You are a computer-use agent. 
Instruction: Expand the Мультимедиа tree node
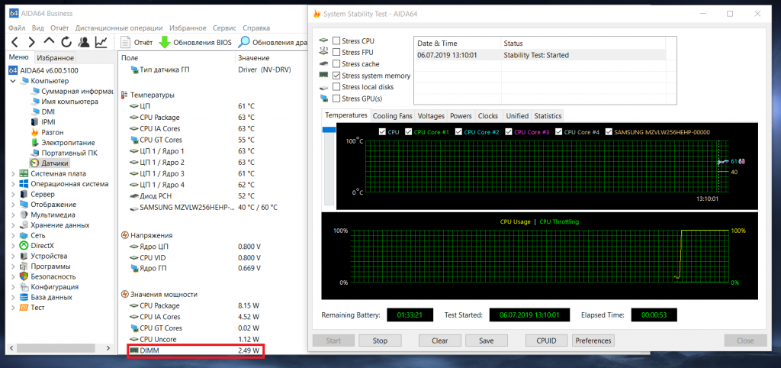click(x=13, y=215)
